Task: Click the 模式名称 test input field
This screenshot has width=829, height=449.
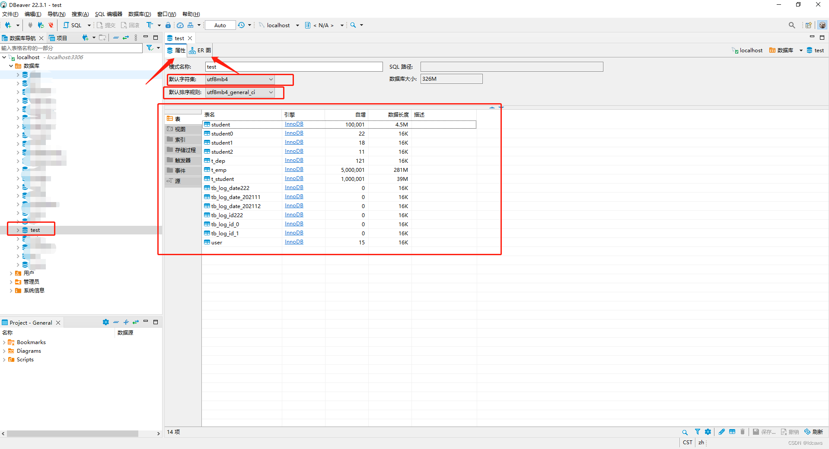Action: pyautogui.click(x=294, y=66)
